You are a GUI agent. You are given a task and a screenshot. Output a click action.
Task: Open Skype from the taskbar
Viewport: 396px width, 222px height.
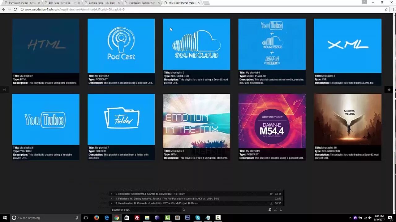point(198,218)
